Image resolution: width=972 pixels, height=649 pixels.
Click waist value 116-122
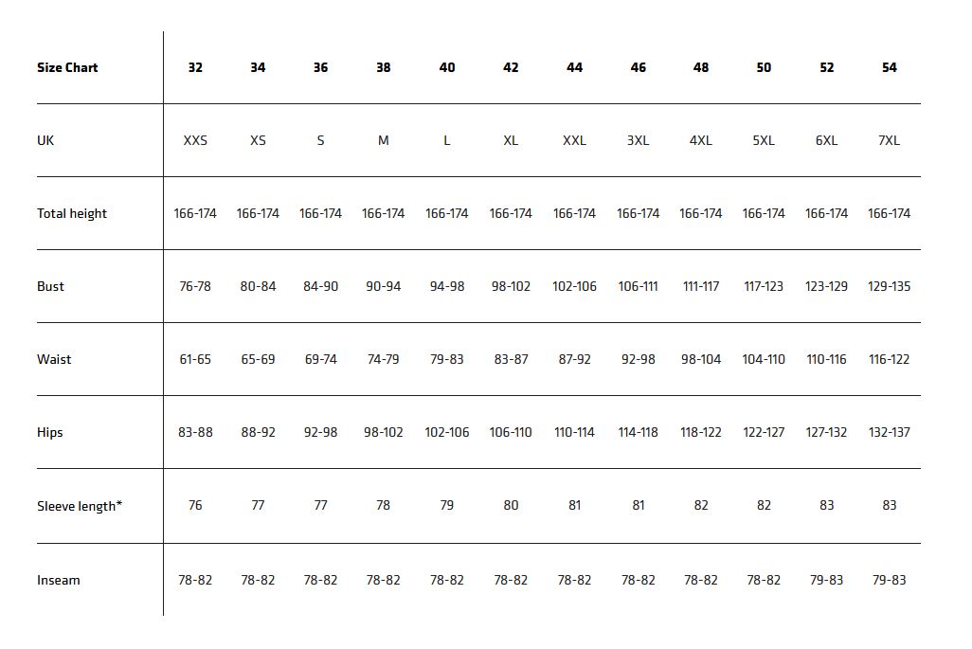pyautogui.click(x=889, y=359)
